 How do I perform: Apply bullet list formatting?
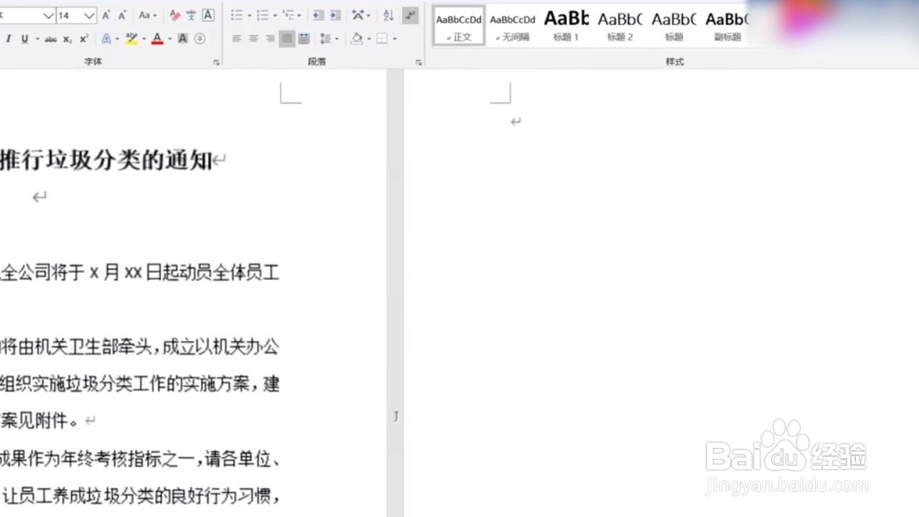[237, 15]
